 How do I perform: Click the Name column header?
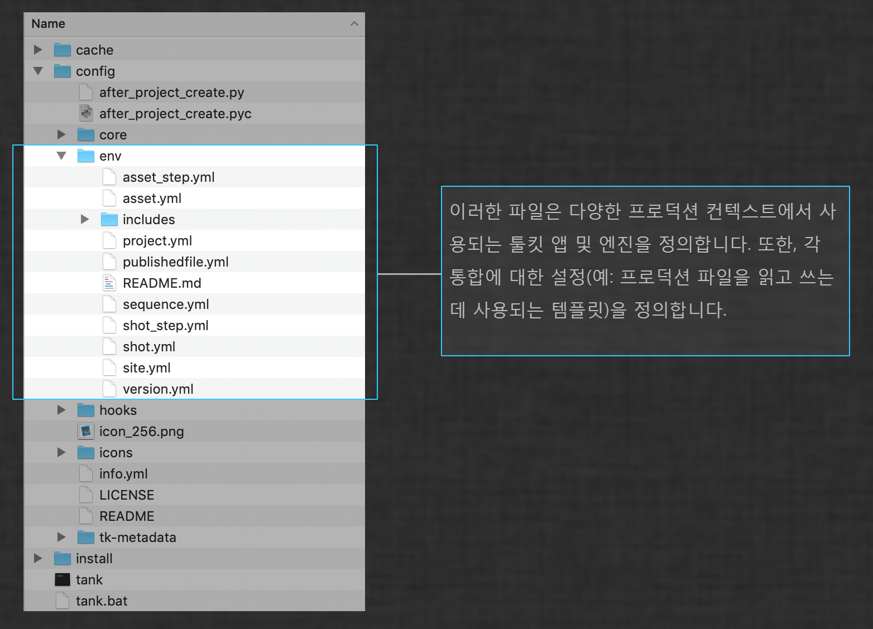tap(194, 24)
